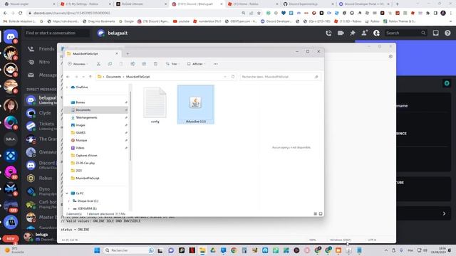Click Find or start a conversation box
Viewport: 456px width, 256px height.
(57, 33)
